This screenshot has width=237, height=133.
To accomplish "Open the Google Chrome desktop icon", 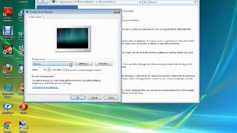I will 8,127.
